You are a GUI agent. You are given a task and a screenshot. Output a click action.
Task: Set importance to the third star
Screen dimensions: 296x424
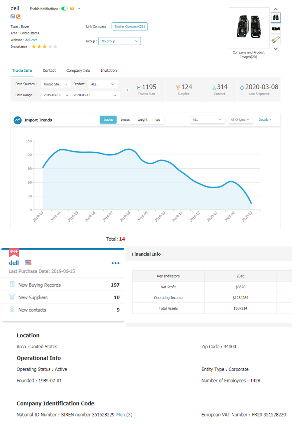pos(45,46)
